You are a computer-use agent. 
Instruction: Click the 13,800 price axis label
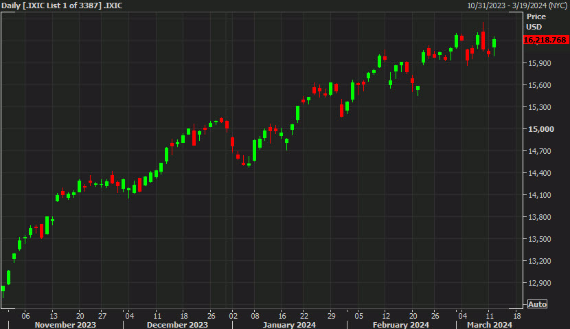click(540, 217)
